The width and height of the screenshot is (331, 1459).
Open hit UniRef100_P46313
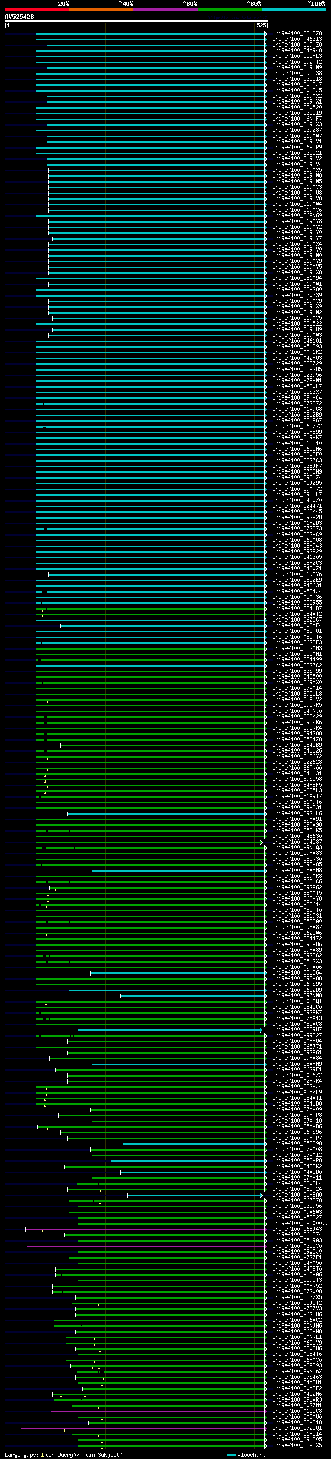[297, 39]
